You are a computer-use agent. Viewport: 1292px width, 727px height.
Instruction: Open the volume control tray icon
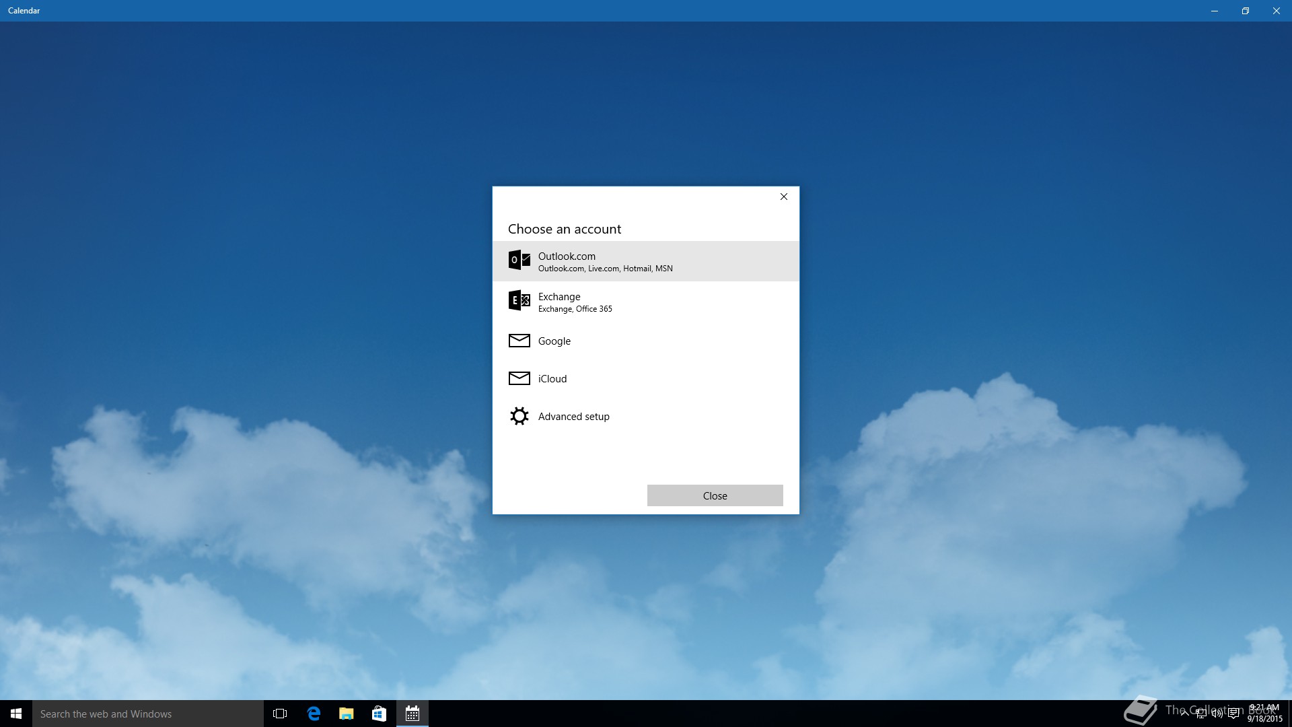[1217, 714]
